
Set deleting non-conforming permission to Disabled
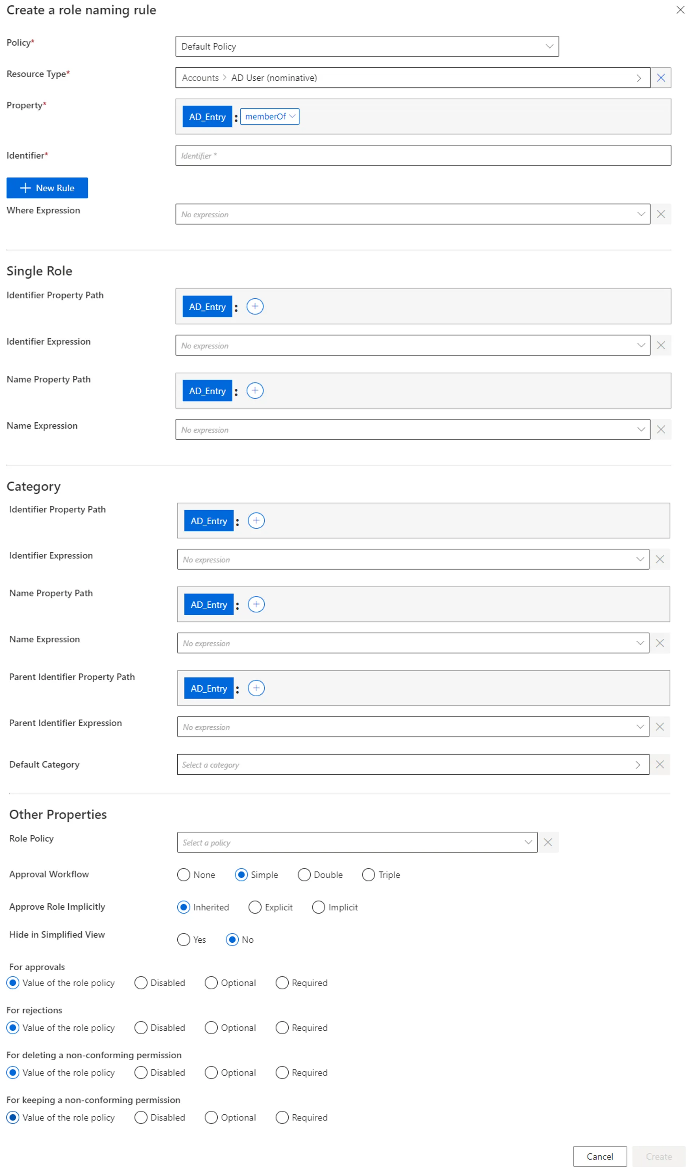(x=140, y=1072)
